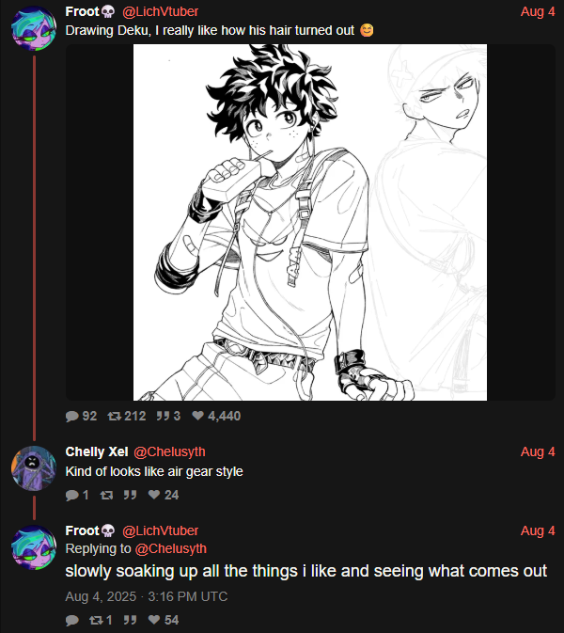The image size is (564, 633).
Task: Click quote icon on Froot's last reply
Action: point(130,620)
